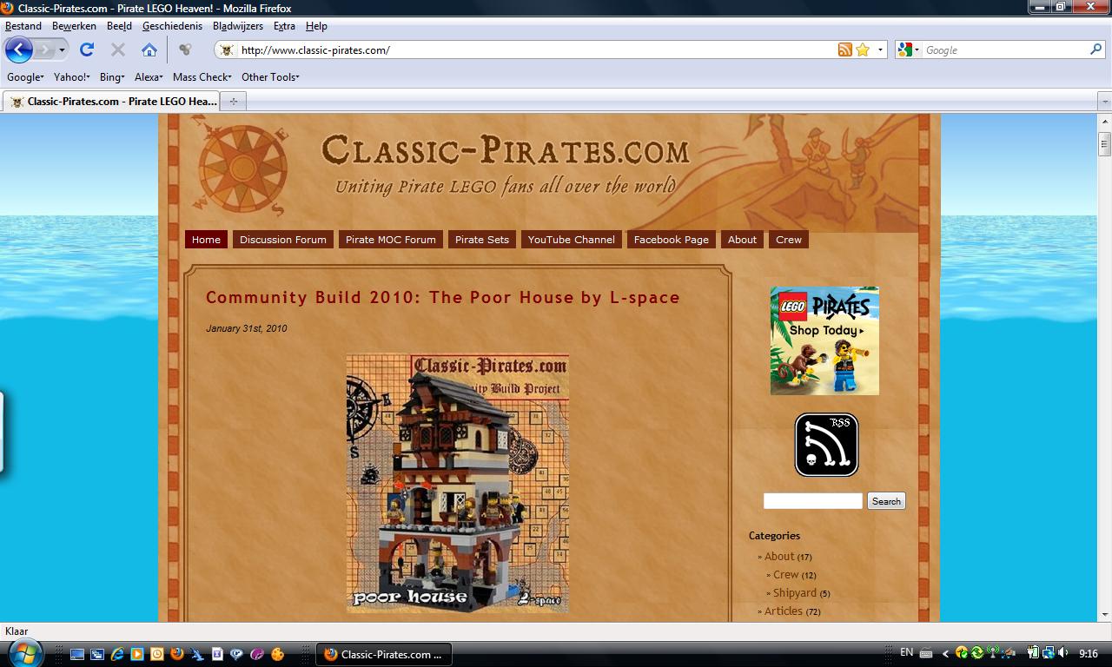
Task: Click the EN language indicator in the taskbar
Action: tap(906, 652)
